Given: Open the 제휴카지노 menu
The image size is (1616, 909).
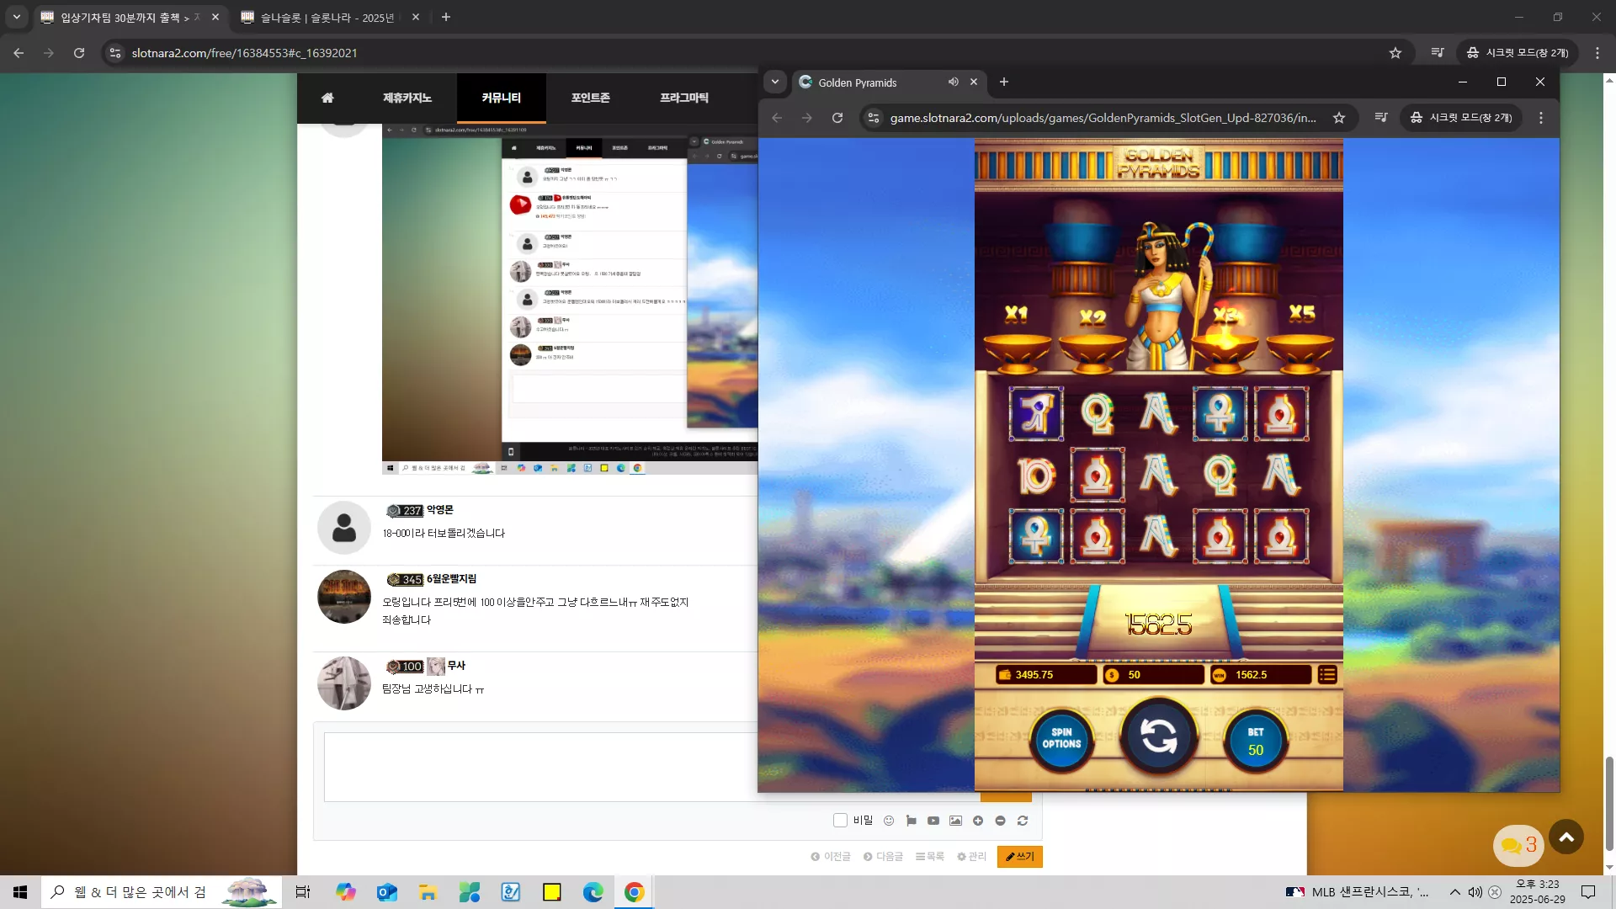Looking at the screenshot, I should tap(407, 98).
